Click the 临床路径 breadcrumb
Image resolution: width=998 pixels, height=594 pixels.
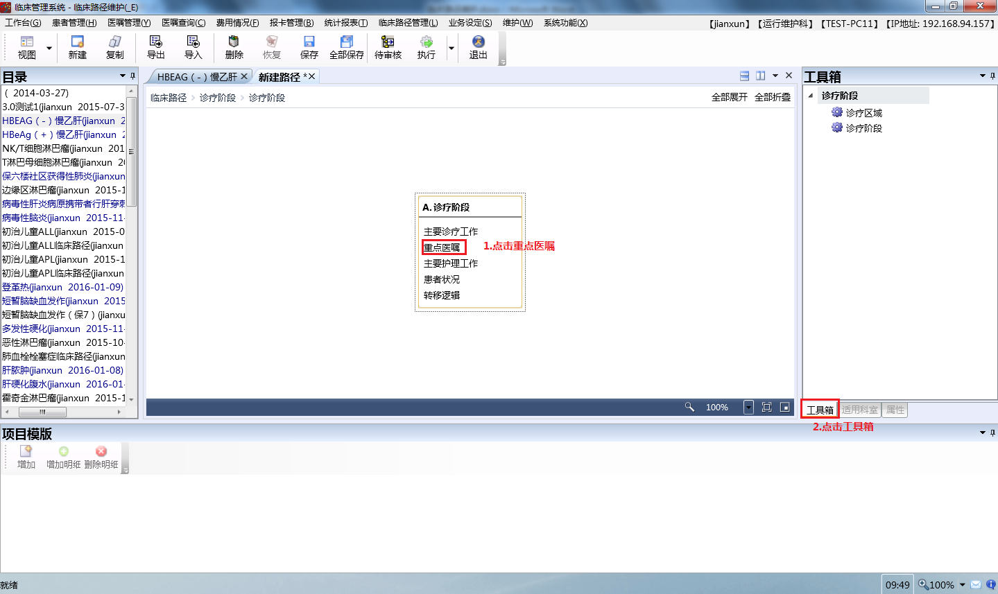pyautogui.click(x=169, y=98)
